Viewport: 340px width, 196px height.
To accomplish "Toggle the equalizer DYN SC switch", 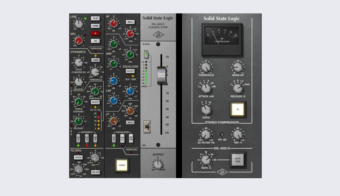I will (122, 138).
